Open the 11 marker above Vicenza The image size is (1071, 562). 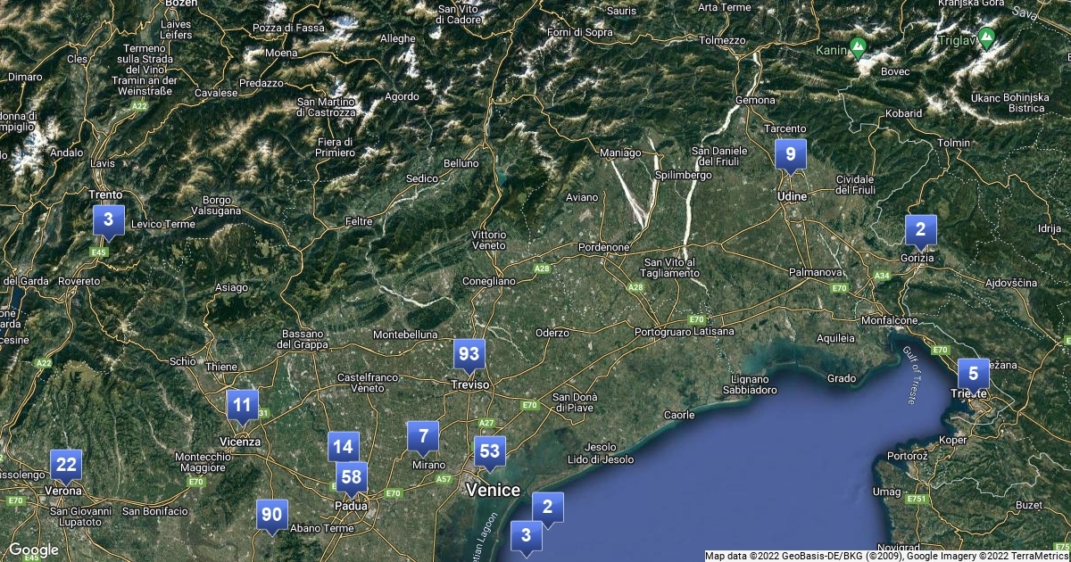click(x=242, y=405)
